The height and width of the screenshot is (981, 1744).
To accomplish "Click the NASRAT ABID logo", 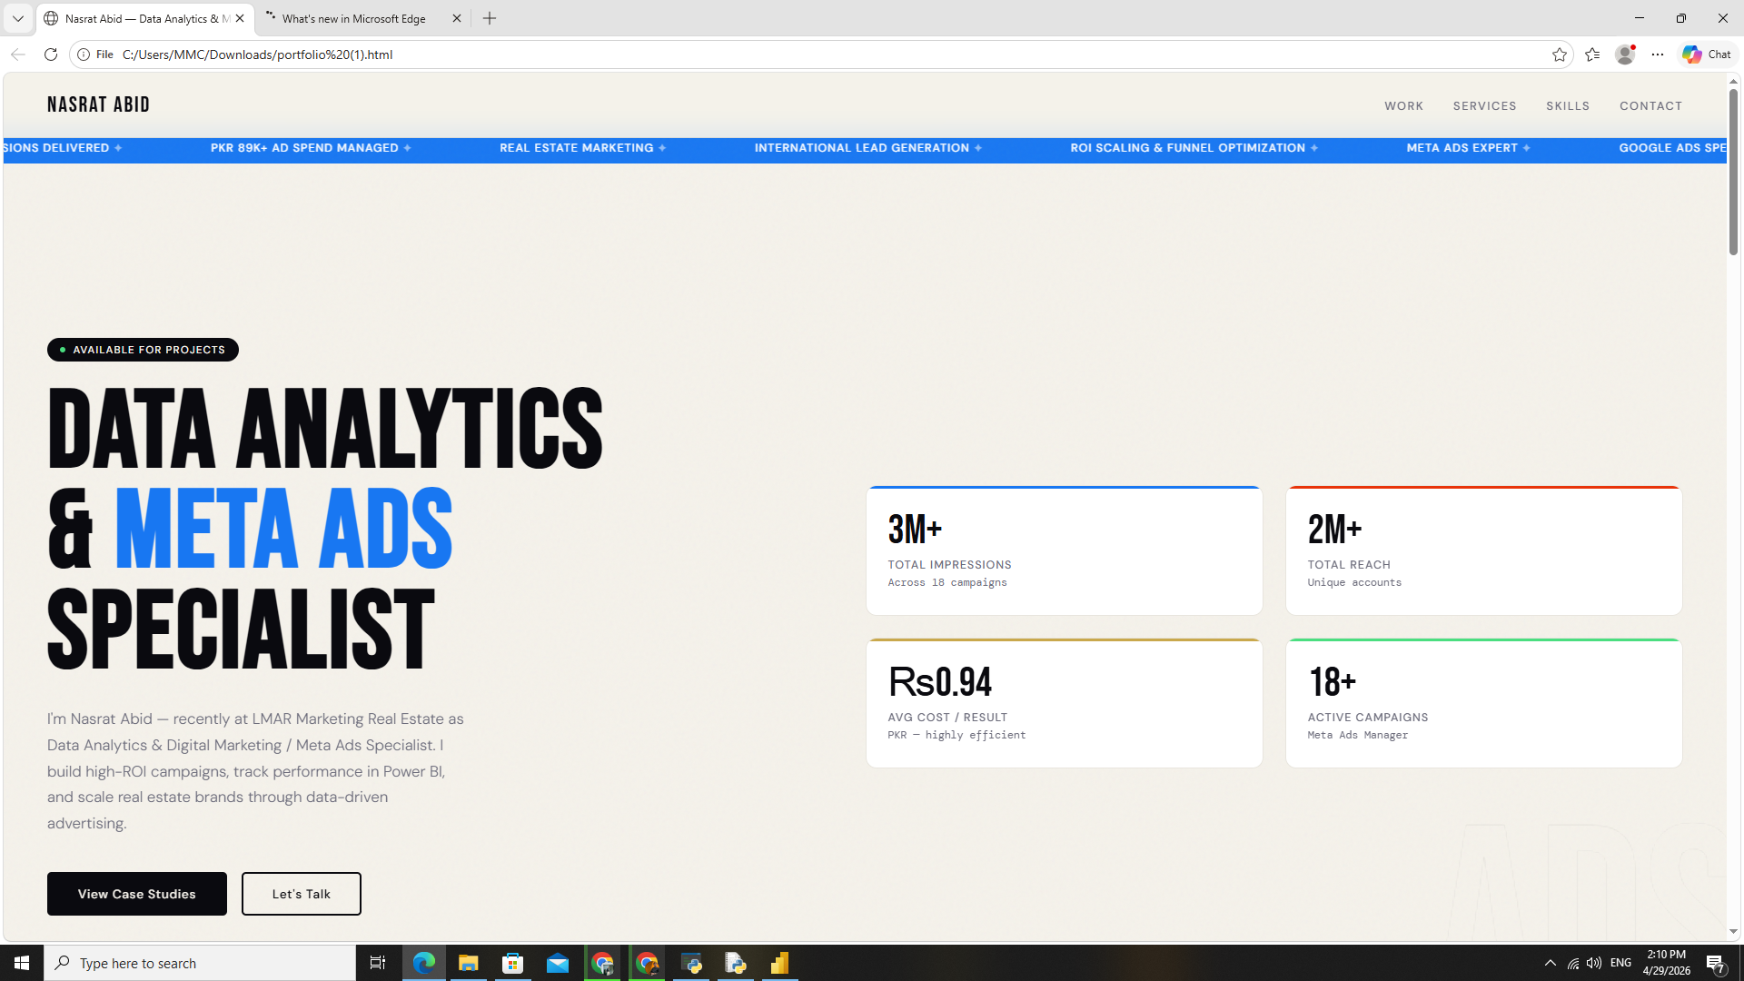I will 98,104.
